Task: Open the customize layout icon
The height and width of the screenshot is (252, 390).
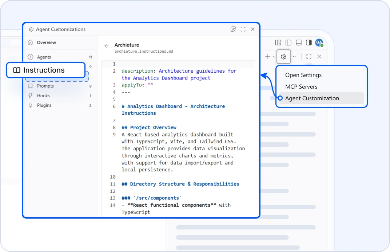Action: pyautogui.click(x=278, y=43)
